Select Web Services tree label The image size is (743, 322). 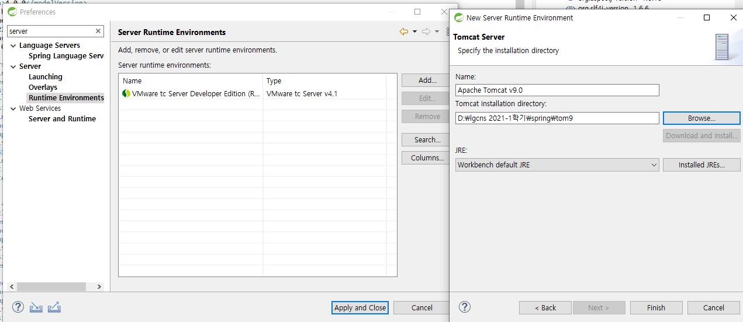(40, 108)
